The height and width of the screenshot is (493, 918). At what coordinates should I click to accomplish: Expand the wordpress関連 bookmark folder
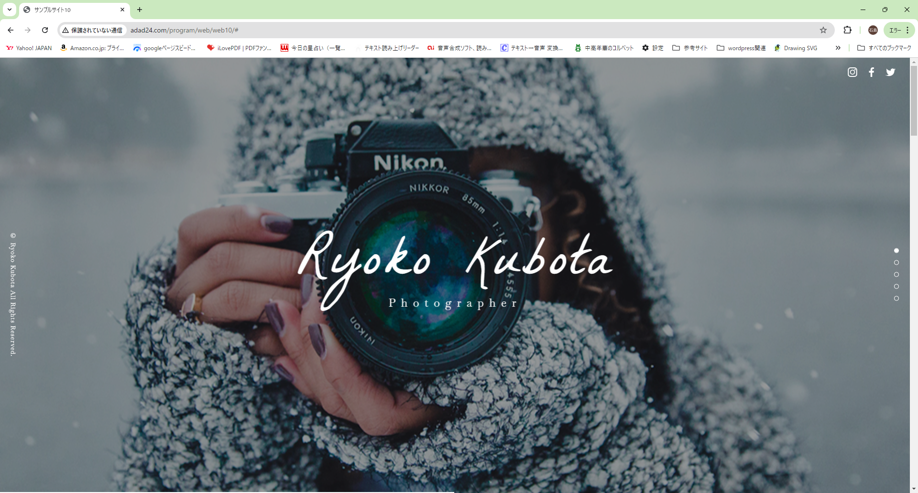coord(741,48)
